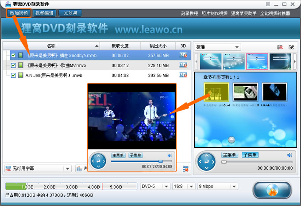Click 子菜单 in the video popup
The image size is (301, 206).
135,155
